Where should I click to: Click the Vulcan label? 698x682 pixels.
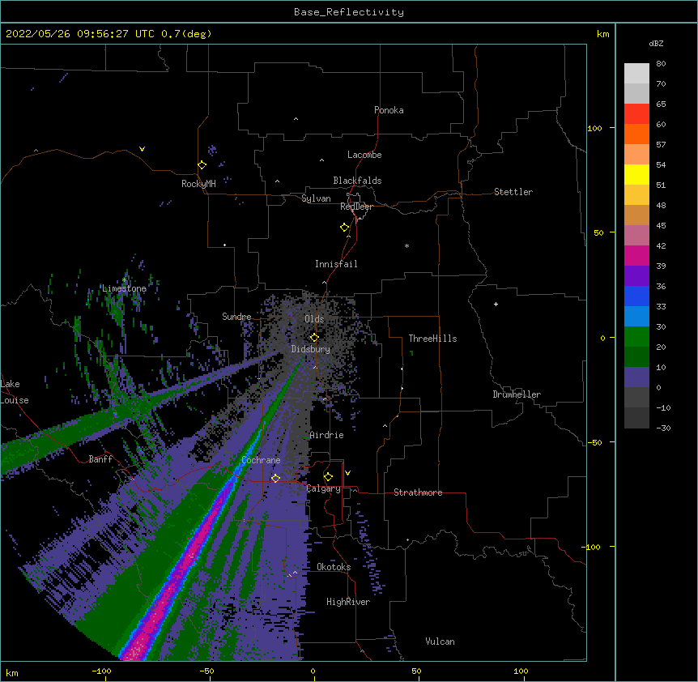tap(440, 642)
